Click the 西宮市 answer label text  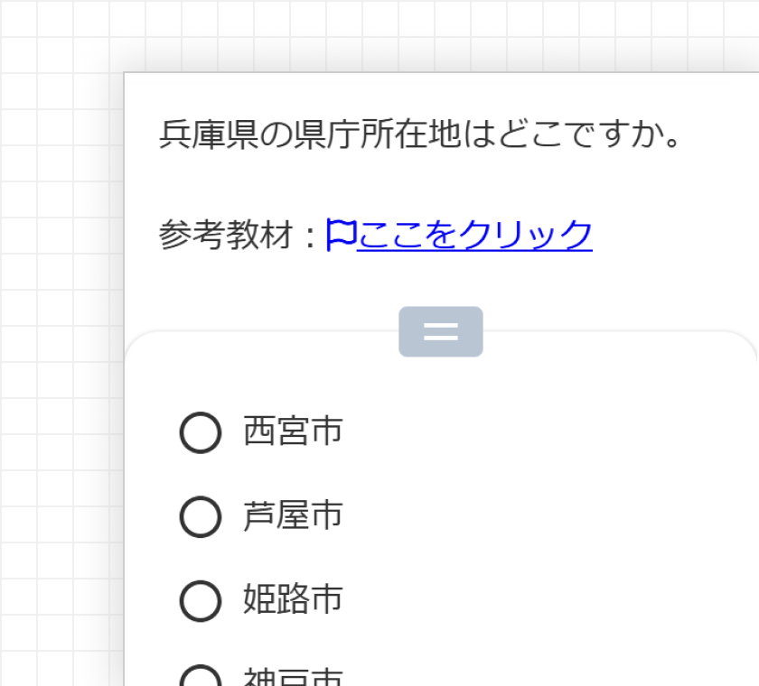[x=293, y=431]
